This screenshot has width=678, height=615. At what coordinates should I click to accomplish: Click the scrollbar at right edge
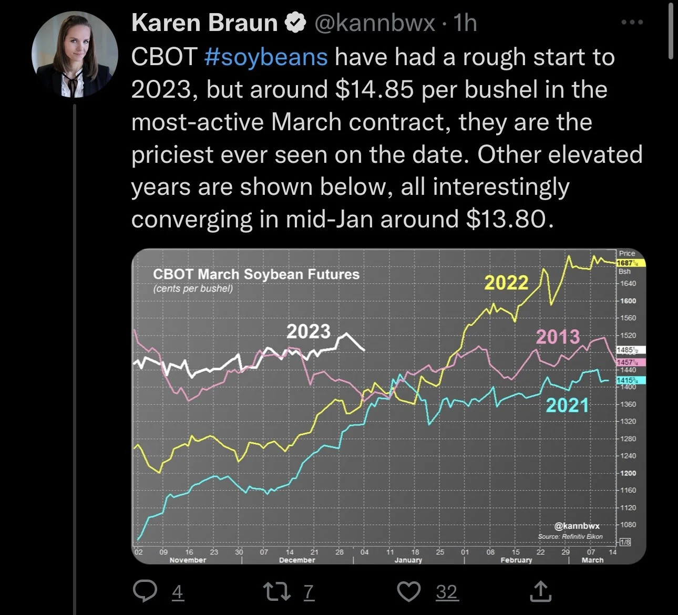tap(671, 30)
